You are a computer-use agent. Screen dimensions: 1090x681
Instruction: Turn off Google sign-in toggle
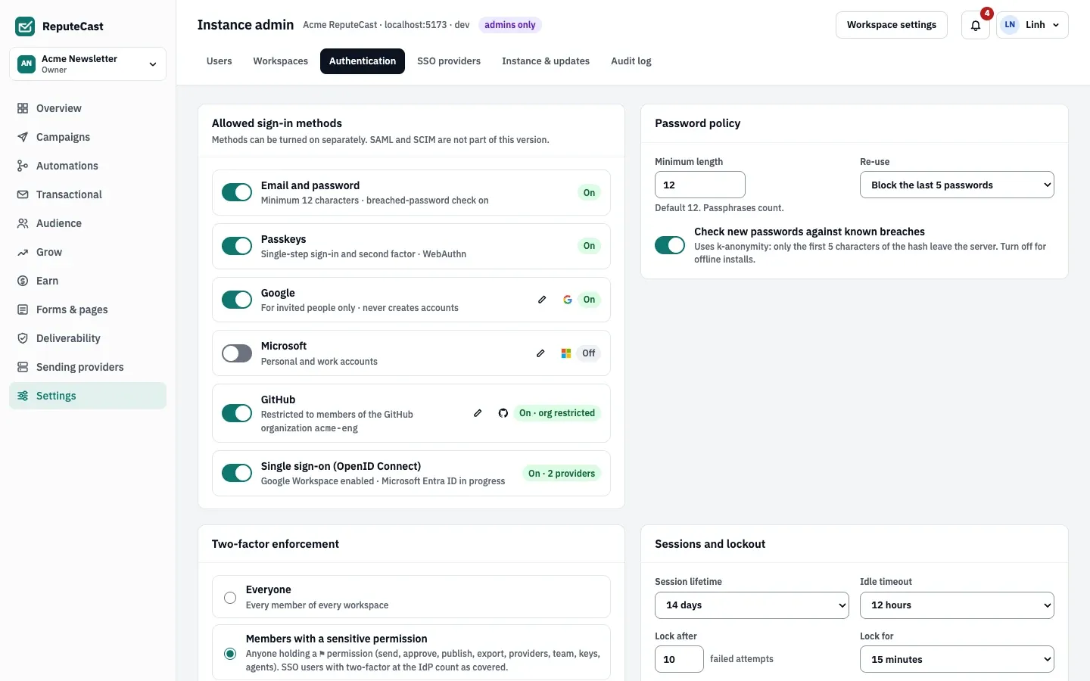coord(237,300)
